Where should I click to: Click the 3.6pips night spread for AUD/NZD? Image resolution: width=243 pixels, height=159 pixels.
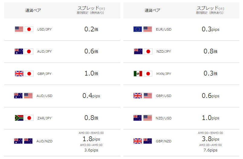coord(91,150)
